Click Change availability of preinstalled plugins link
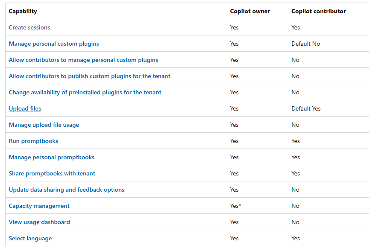Viewport: 370px width, 251px height. point(85,92)
